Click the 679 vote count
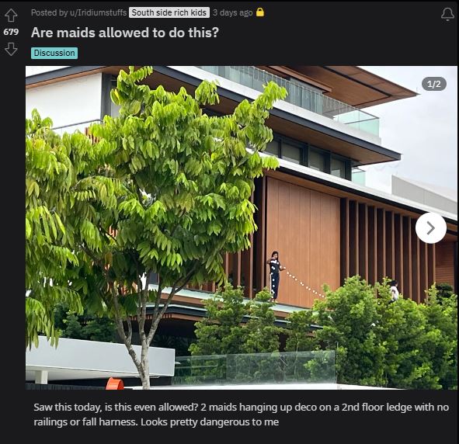Viewport: 459px width, 444px height. tap(11, 32)
